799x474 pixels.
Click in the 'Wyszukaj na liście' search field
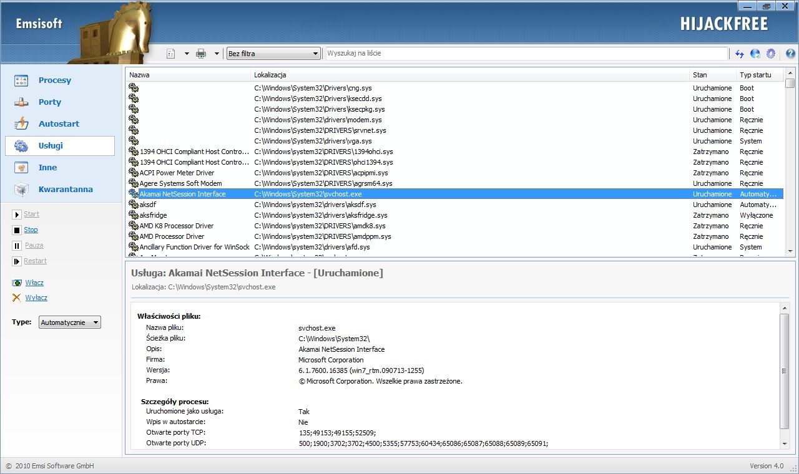click(526, 54)
